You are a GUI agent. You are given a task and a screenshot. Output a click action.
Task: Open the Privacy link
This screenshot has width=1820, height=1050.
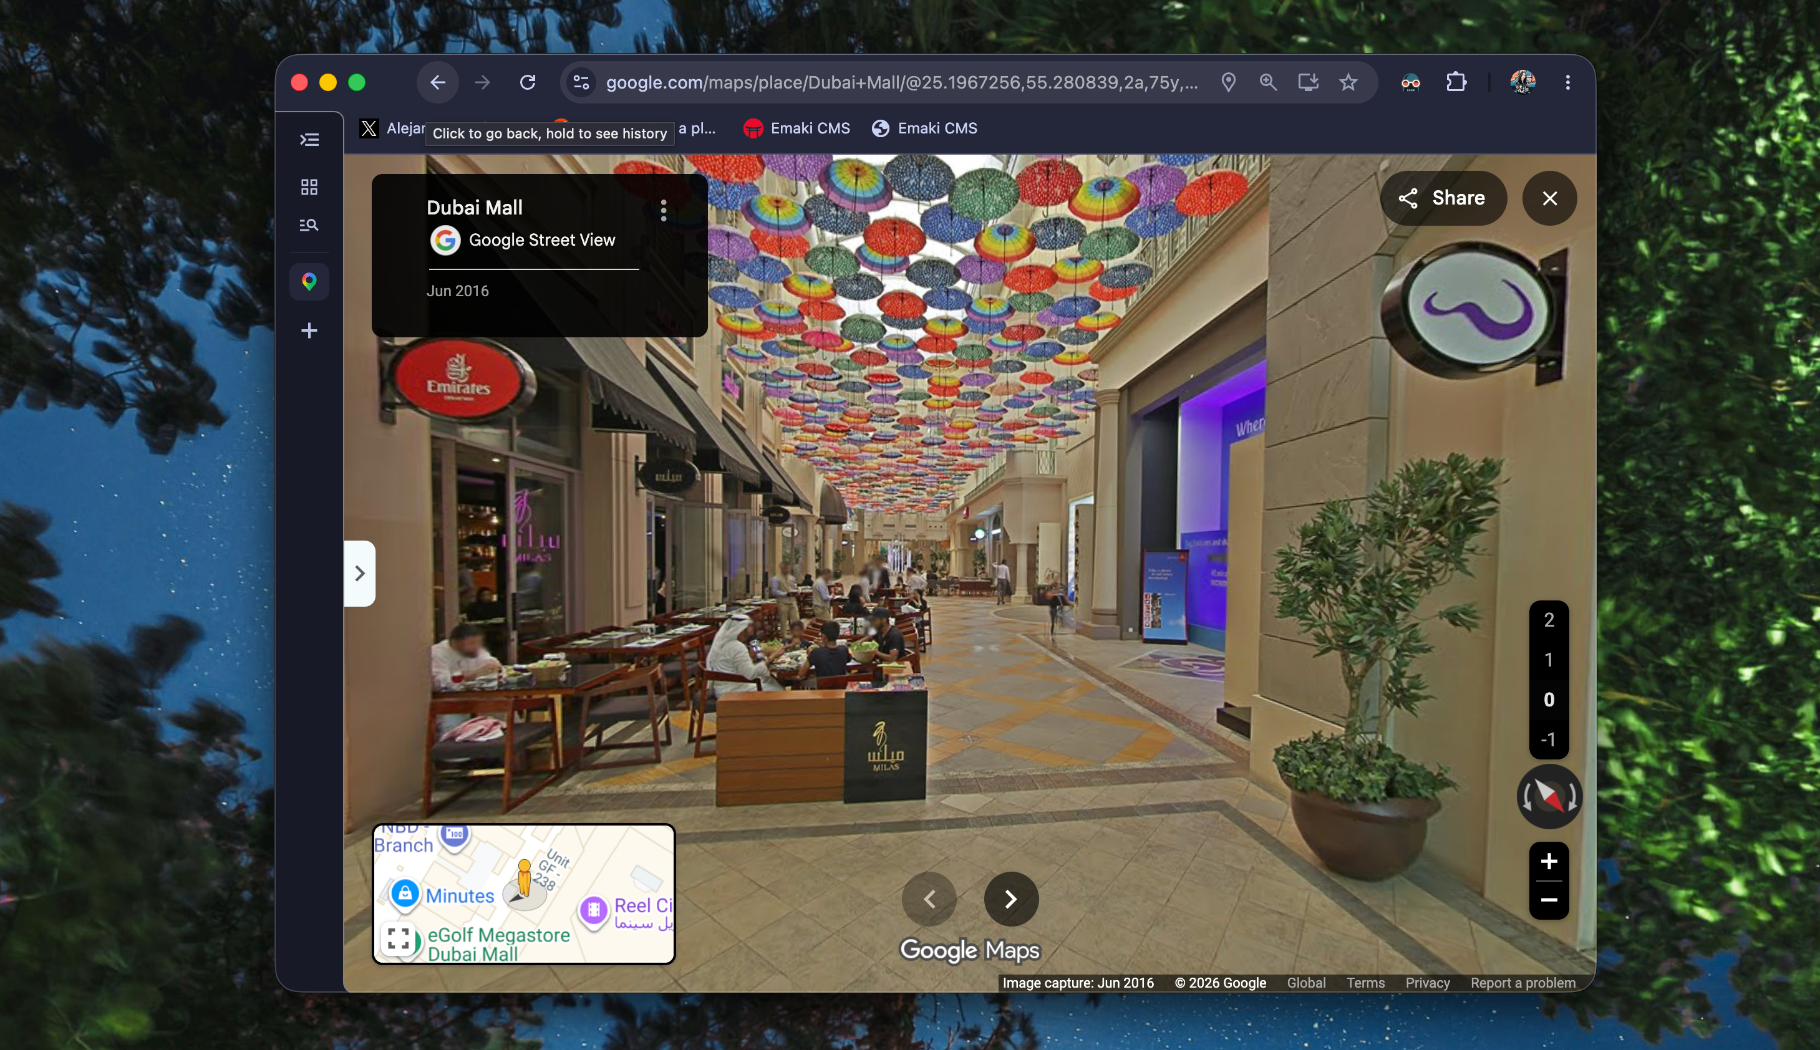[1428, 983]
